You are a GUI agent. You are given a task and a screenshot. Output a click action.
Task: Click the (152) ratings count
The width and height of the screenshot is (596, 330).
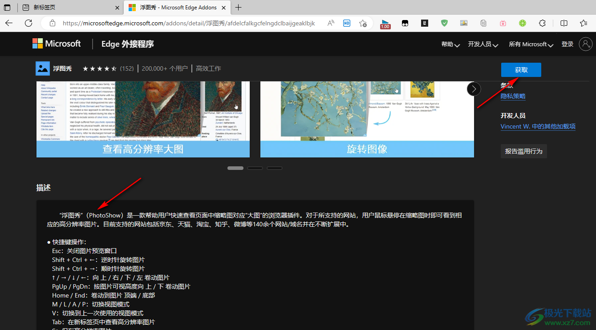click(x=127, y=68)
